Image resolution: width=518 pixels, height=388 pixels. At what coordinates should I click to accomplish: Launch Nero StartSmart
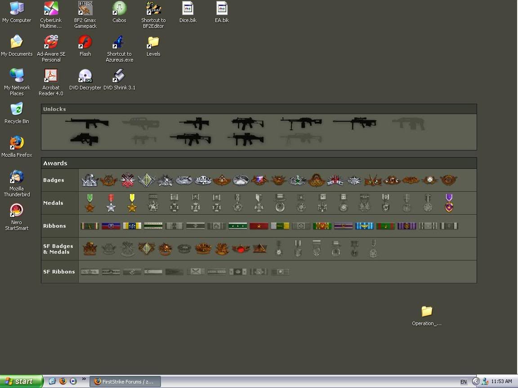click(17, 217)
